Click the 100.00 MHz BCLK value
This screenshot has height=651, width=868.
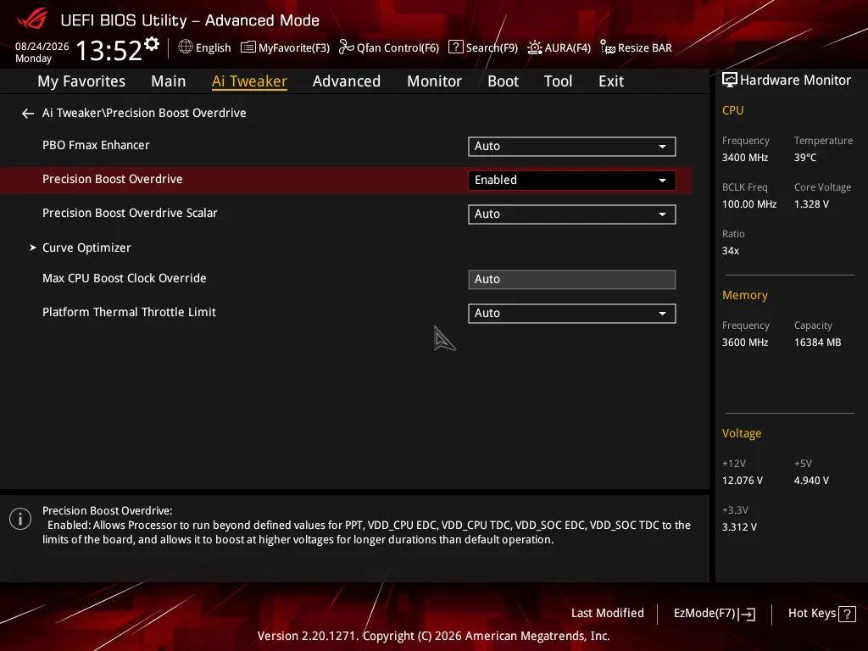point(749,204)
